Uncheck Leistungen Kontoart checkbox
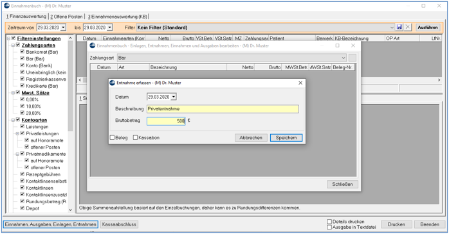This screenshot has width=449, height=234. click(23, 126)
